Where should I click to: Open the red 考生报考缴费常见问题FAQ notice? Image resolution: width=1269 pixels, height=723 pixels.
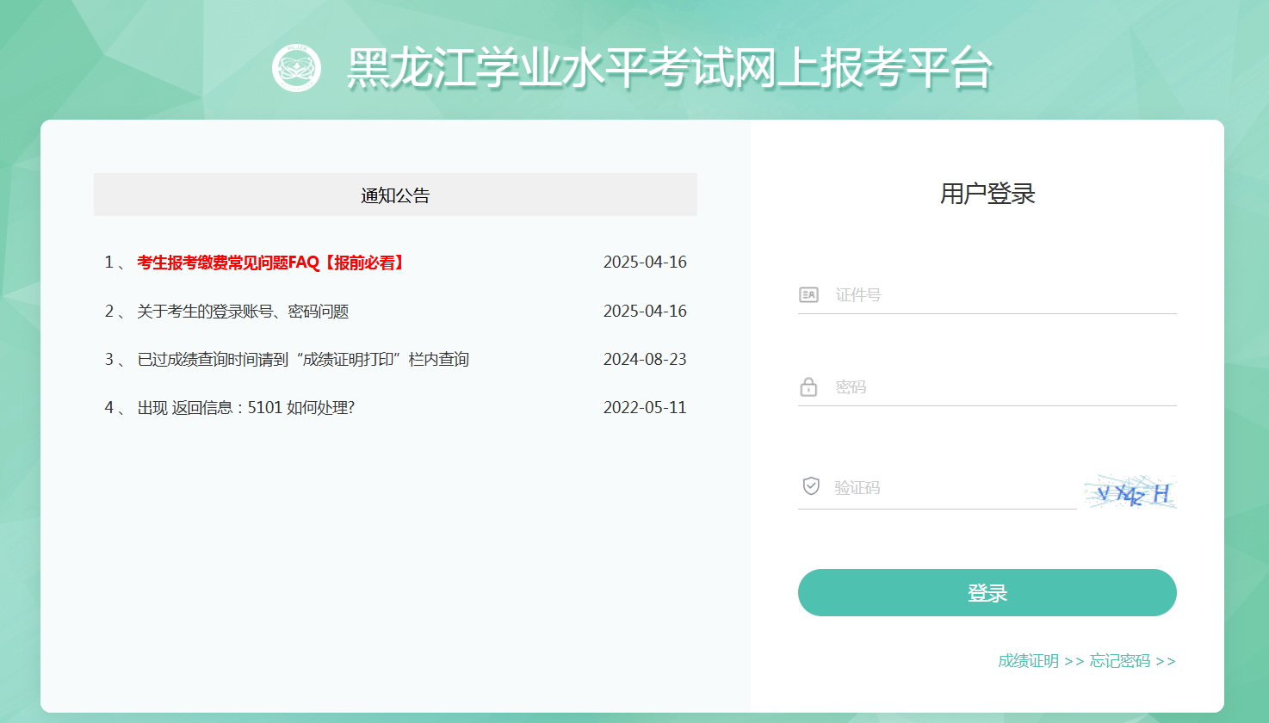[x=271, y=263]
